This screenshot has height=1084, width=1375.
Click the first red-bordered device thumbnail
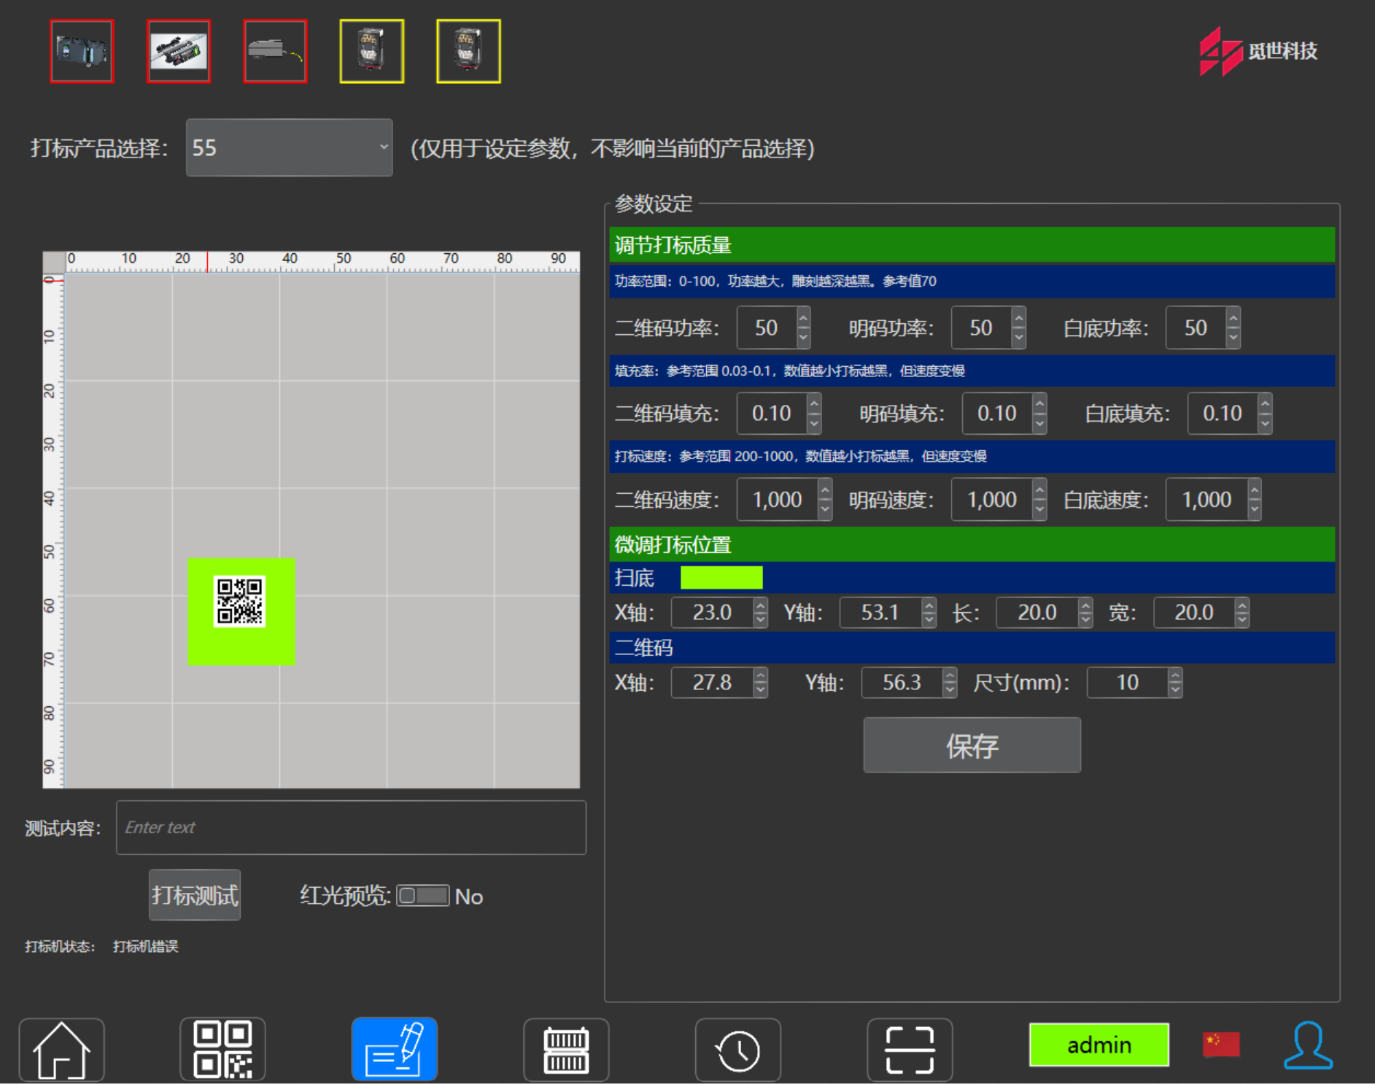click(82, 51)
